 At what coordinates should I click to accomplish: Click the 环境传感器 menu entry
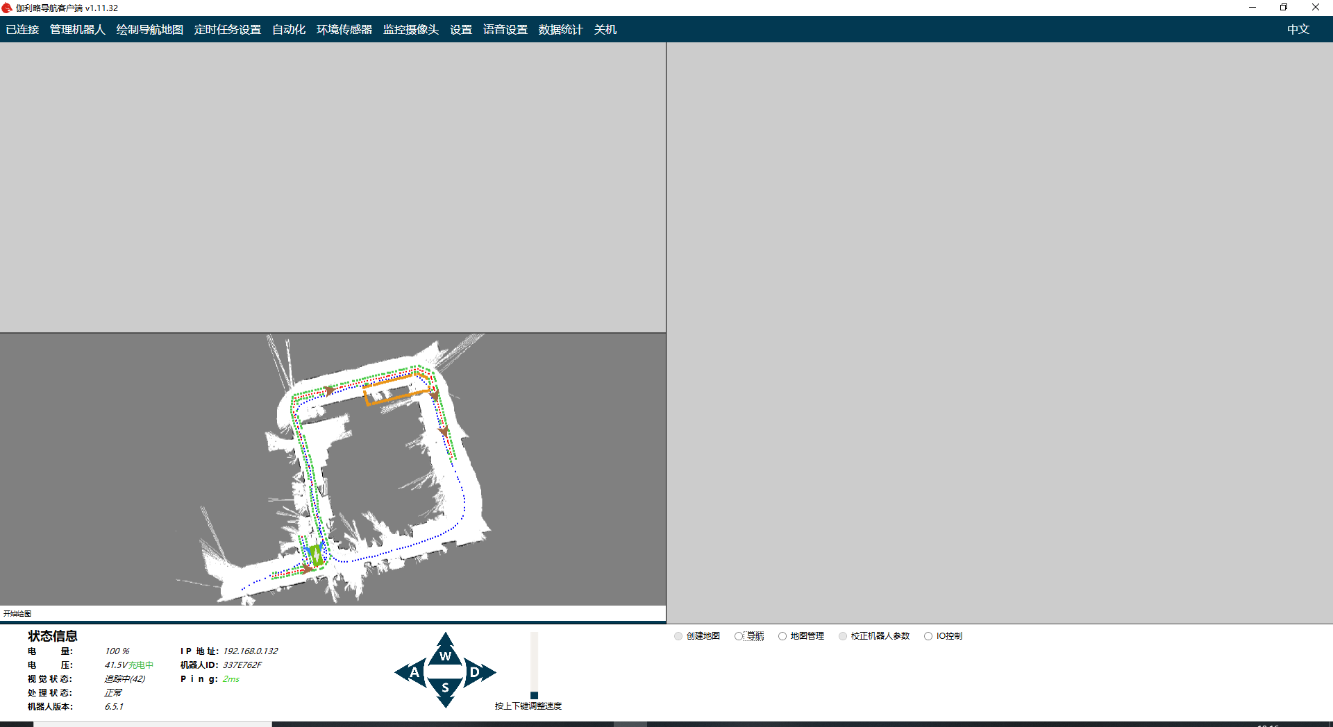pyautogui.click(x=344, y=29)
